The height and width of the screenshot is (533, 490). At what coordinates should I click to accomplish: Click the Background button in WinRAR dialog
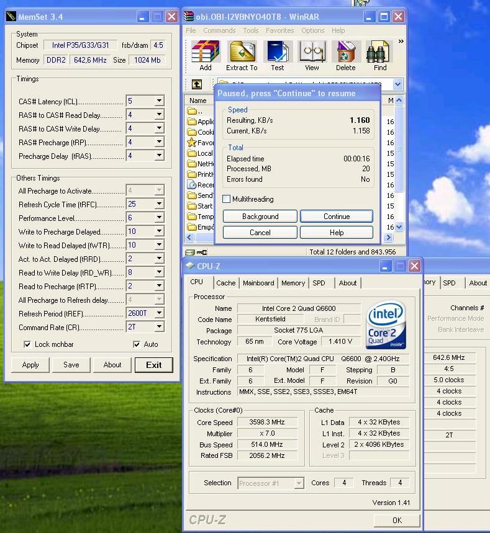point(260,216)
